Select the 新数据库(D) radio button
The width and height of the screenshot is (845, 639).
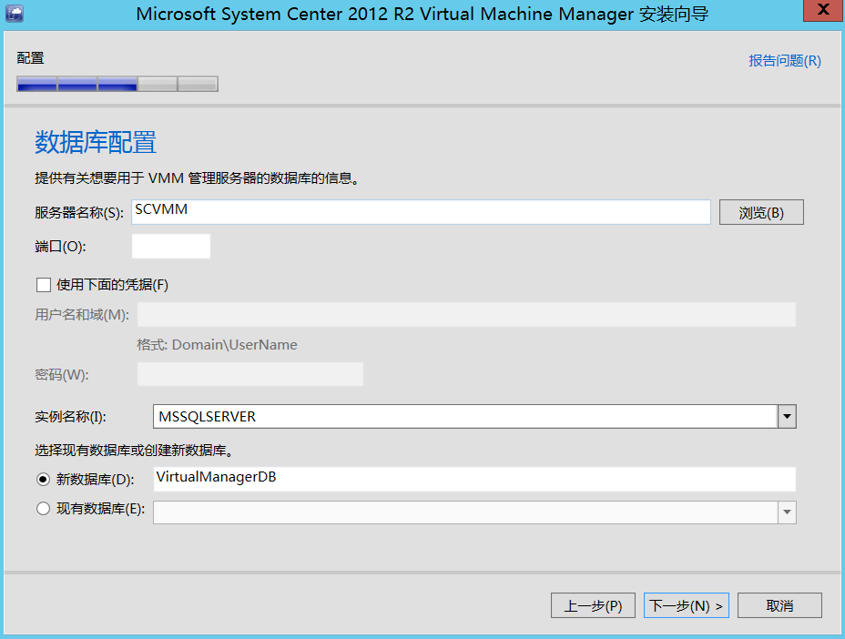[x=43, y=479]
